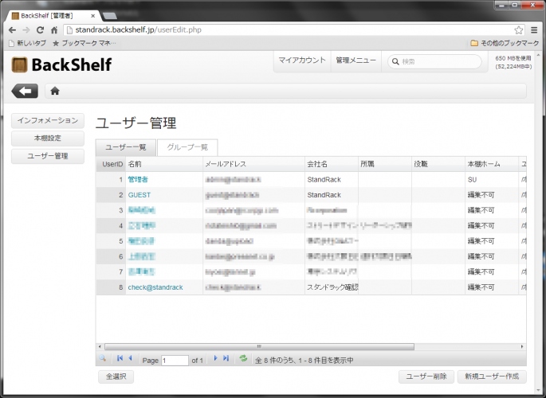Viewport: 546px width, 398px height.
Task: Switch to グループ一覧 tab
Action: [x=187, y=147]
